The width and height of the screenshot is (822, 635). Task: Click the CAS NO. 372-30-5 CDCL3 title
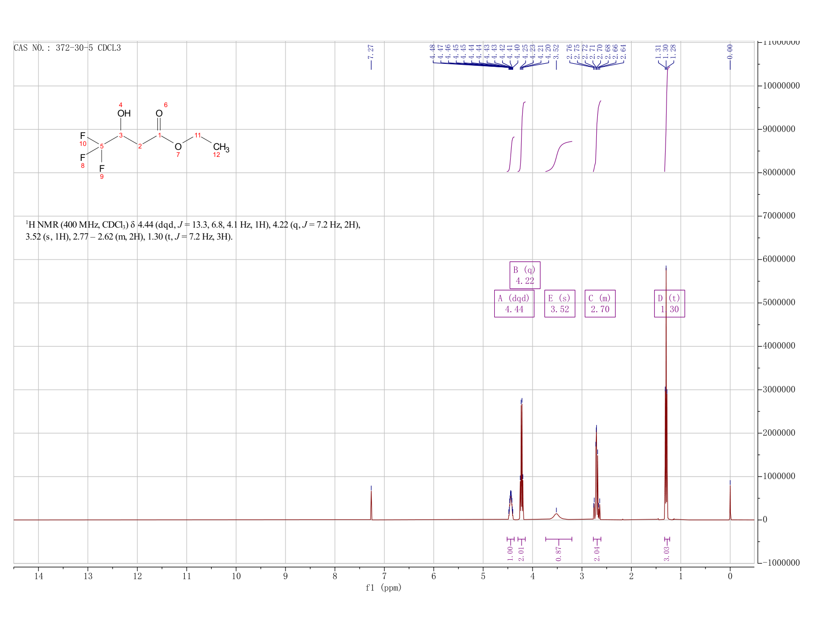click(67, 48)
